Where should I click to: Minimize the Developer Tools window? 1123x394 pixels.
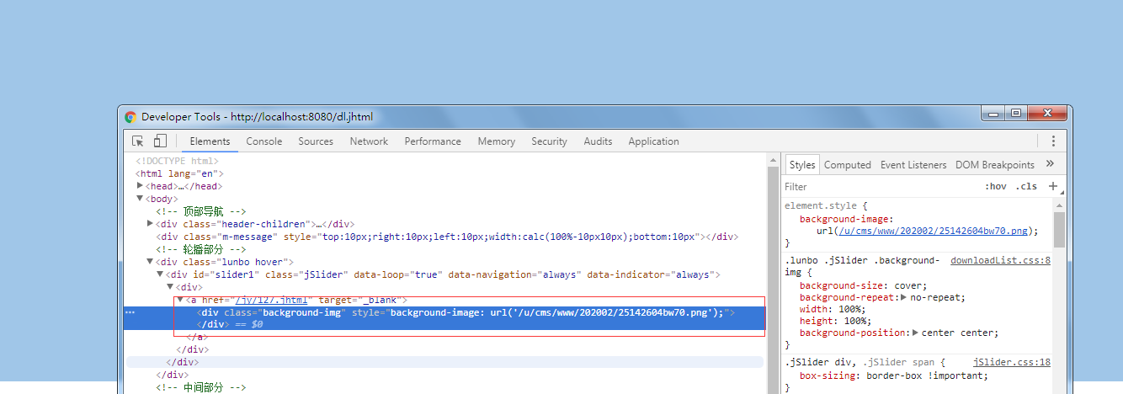tap(994, 113)
